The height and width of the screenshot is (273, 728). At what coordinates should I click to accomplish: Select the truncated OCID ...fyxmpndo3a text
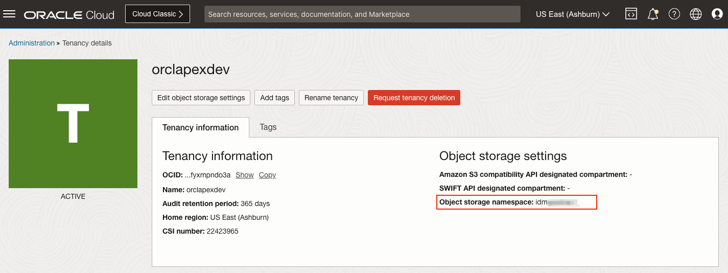207,175
